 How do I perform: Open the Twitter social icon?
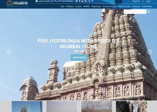(x=77, y=1)
